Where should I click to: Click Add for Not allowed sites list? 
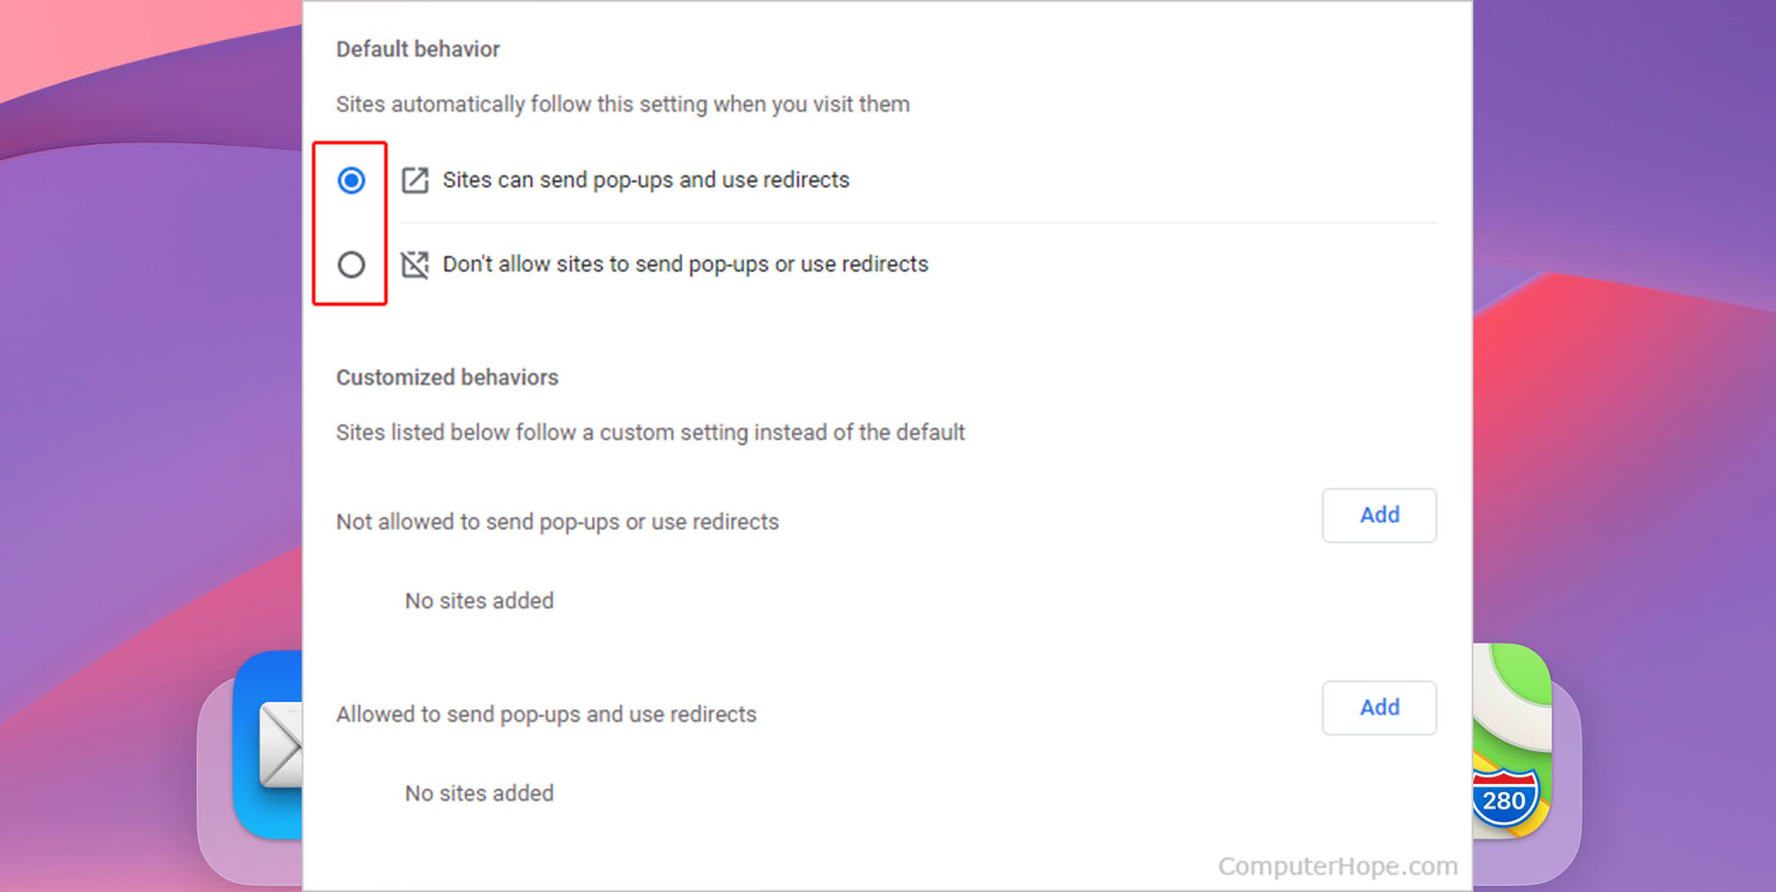[x=1379, y=515]
